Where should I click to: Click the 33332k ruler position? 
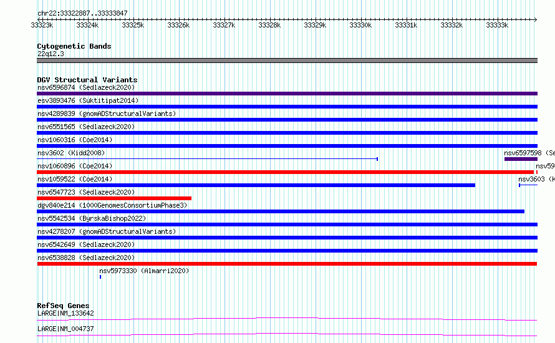coord(451,25)
